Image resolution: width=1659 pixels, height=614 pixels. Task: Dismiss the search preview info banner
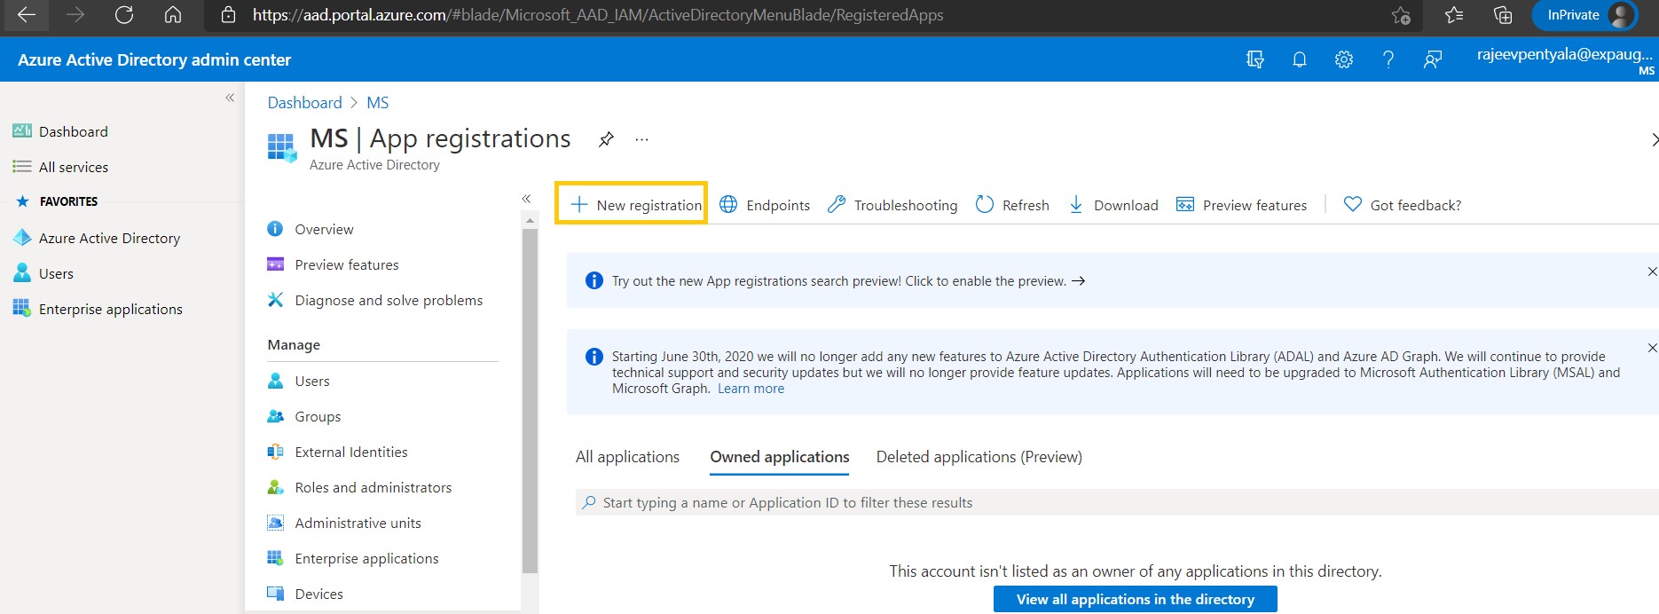coord(1651,272)
